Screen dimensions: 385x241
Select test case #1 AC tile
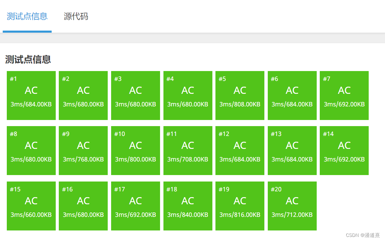point(31,96)
